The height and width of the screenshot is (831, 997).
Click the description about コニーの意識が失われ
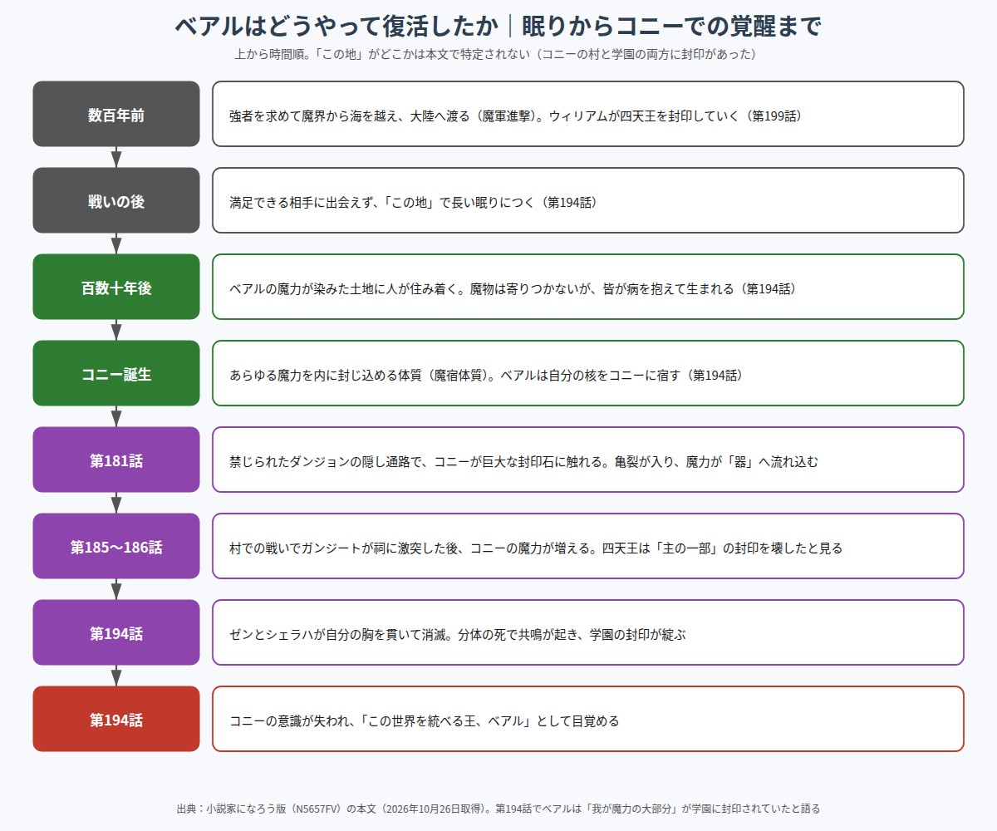(x=588, y=719)
